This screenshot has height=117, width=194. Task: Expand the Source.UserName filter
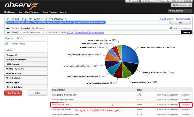coord(26,59)
